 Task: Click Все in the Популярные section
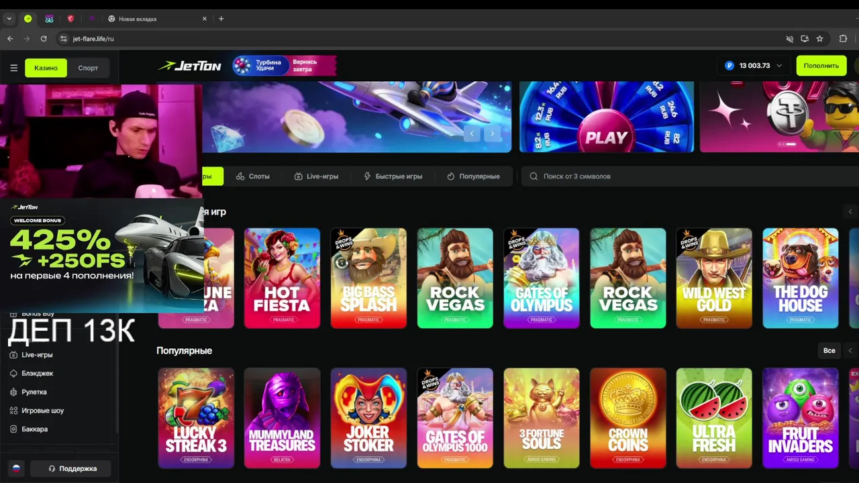829,351
